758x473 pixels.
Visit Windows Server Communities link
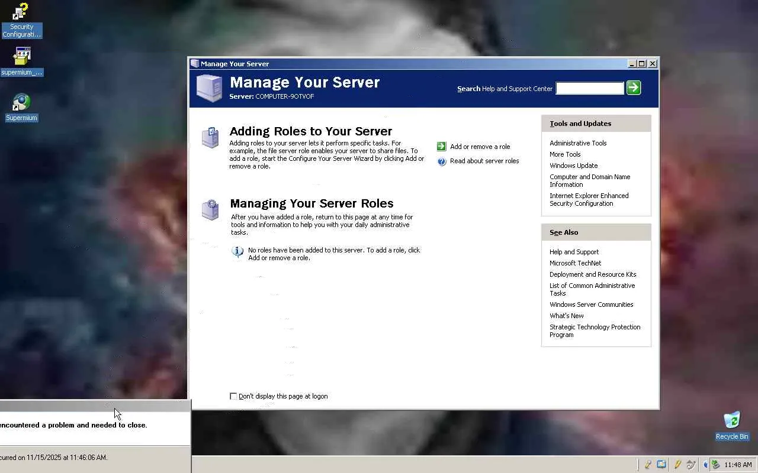point(591,304)
